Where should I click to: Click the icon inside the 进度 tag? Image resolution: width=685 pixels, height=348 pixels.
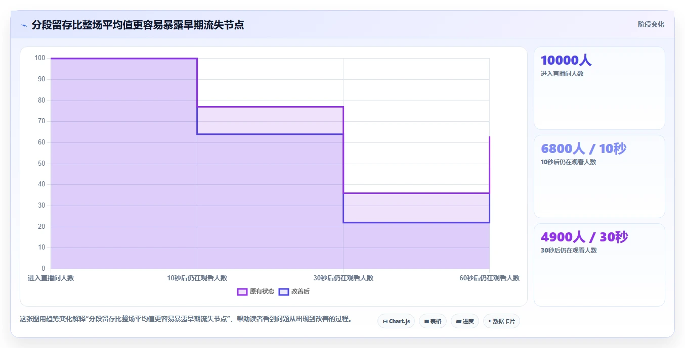pos(458,321)
